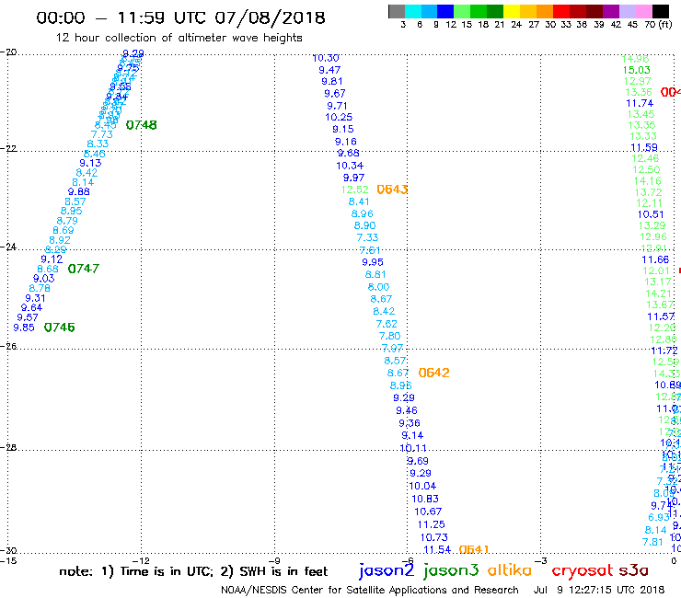This screenshot has height=598, width=681.
Task: Click the 10.51 wave height value
Action: click(651, 214)
